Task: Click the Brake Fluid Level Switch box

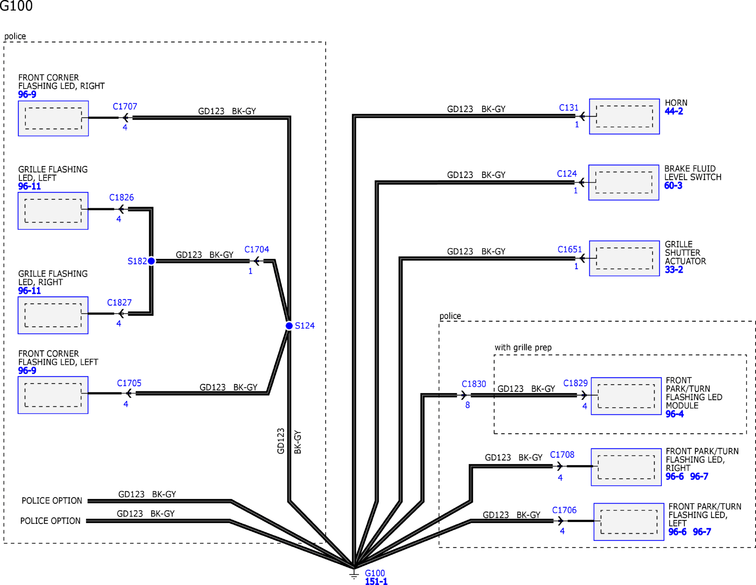Action: (x=624, y=182)
